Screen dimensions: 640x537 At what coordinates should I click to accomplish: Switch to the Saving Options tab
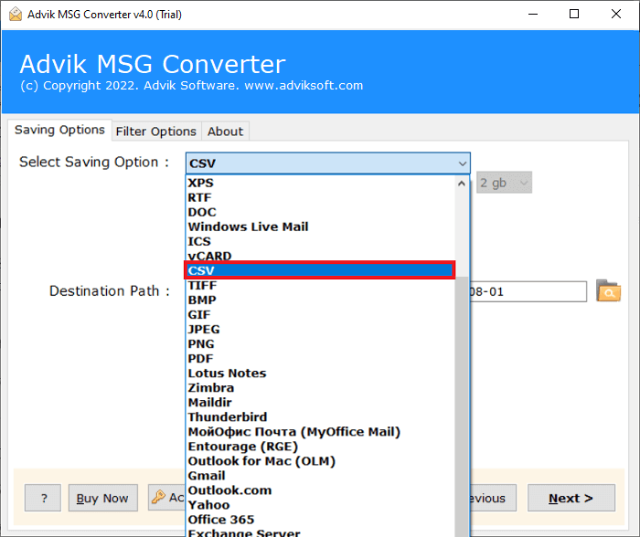[59, 130]
